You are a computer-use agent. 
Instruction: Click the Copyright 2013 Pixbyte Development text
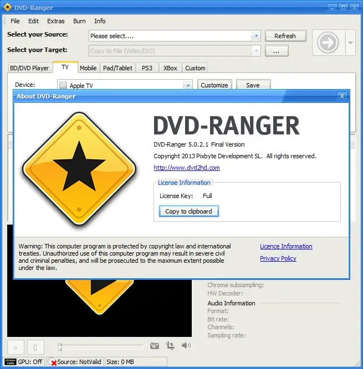pos(235,156)
